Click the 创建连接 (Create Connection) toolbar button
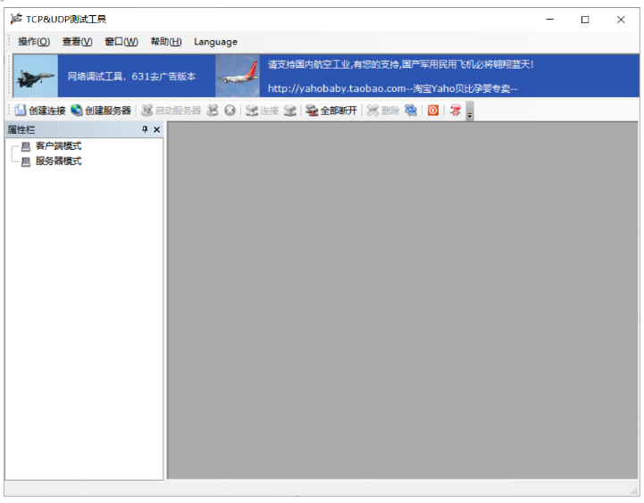The height and width of the screenshot is (503, 644). coord(40,111)
